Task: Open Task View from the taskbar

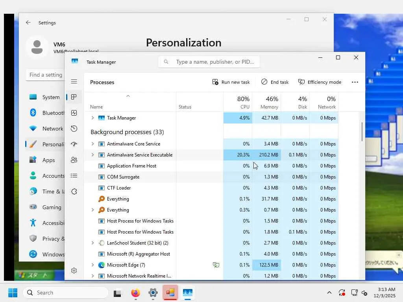Action: (x=117, y=293)
